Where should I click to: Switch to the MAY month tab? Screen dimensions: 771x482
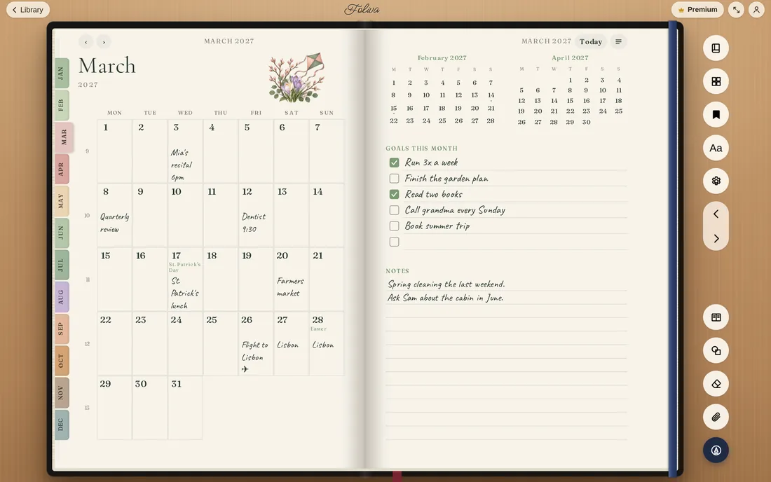62,201
